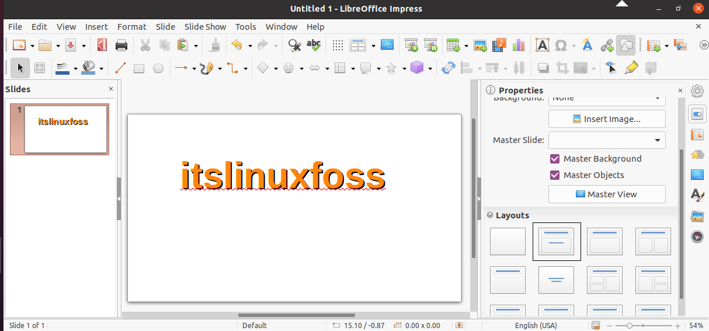Click the Toggle Point Edit Mode icon
Screen dimensions: 709x331
coord(611,68)
